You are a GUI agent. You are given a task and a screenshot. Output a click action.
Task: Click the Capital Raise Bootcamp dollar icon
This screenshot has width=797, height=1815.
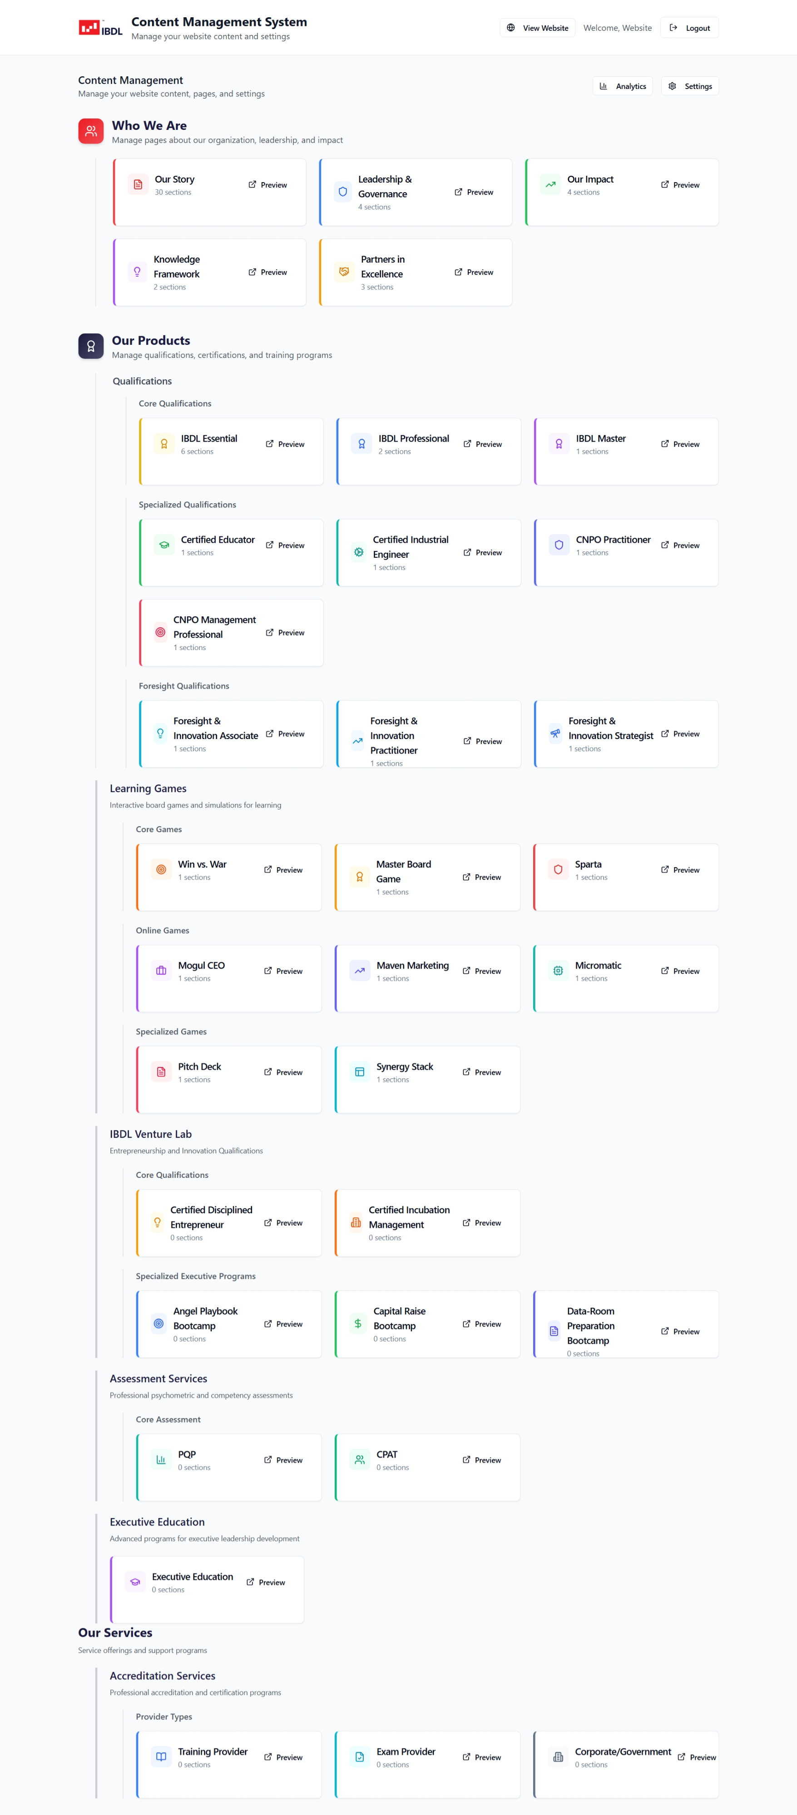[358, 1324]
